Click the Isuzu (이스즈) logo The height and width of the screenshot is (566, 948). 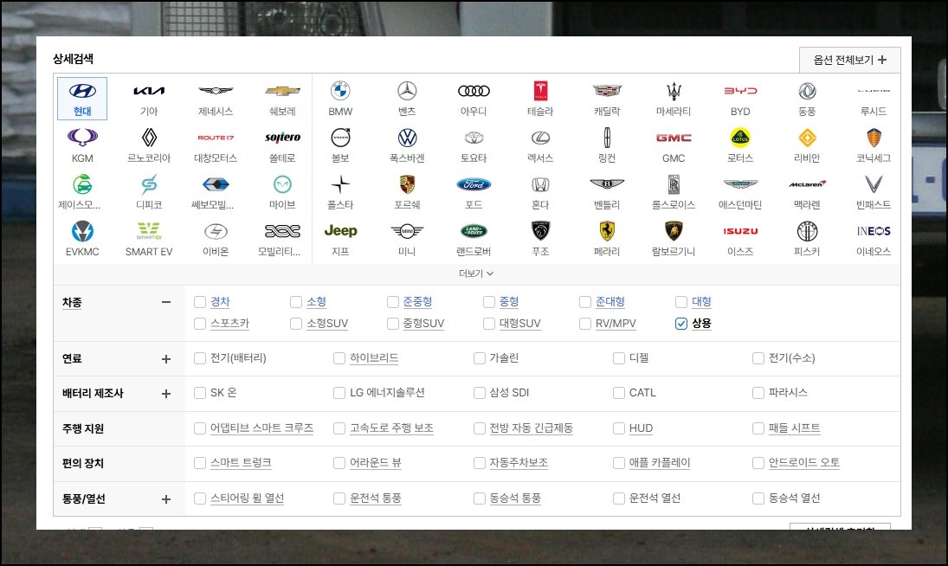click(x=740, y=231)
